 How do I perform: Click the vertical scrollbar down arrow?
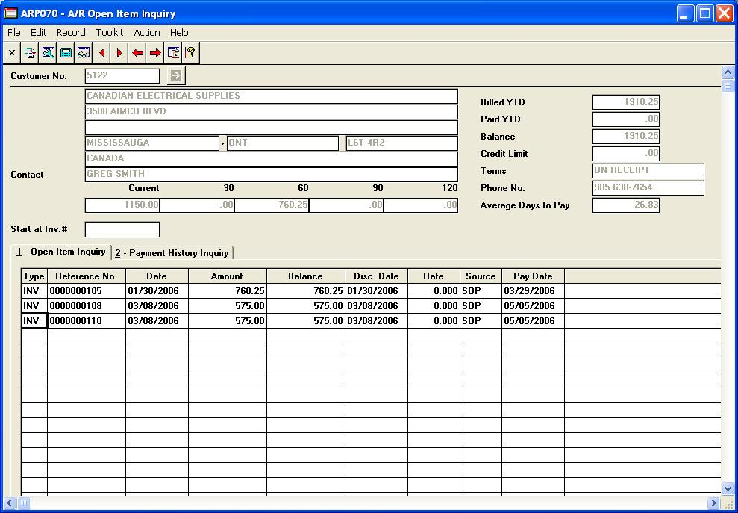pyautogui.click(x=728, y=488)
